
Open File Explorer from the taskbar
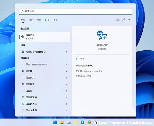click(x=62, y=122)
